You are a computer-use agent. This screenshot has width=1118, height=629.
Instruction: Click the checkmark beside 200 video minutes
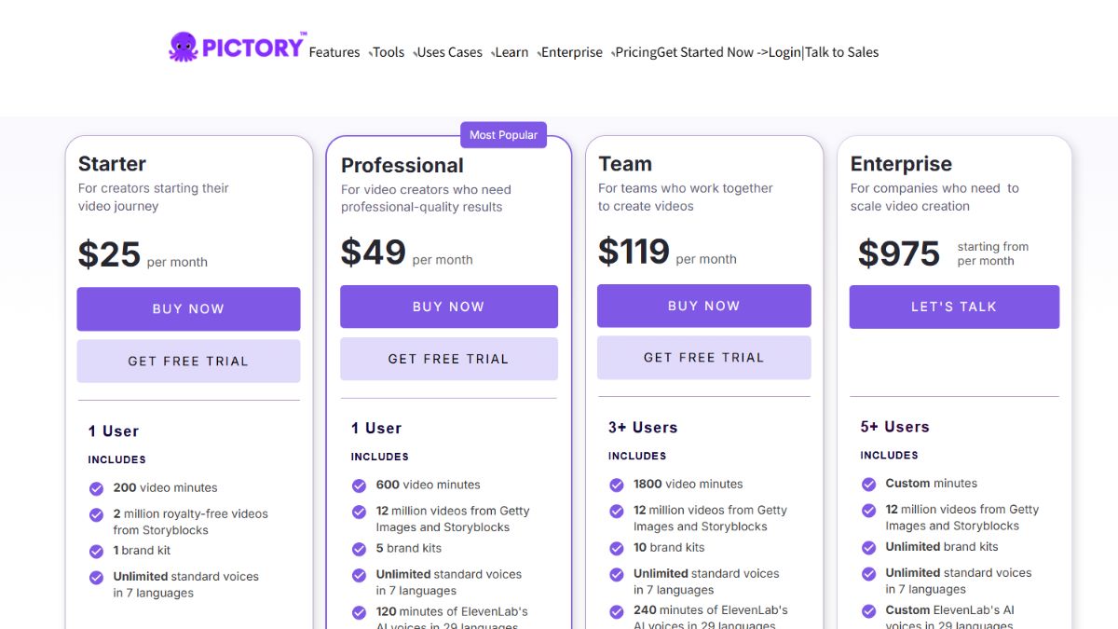tap(96, 488)
